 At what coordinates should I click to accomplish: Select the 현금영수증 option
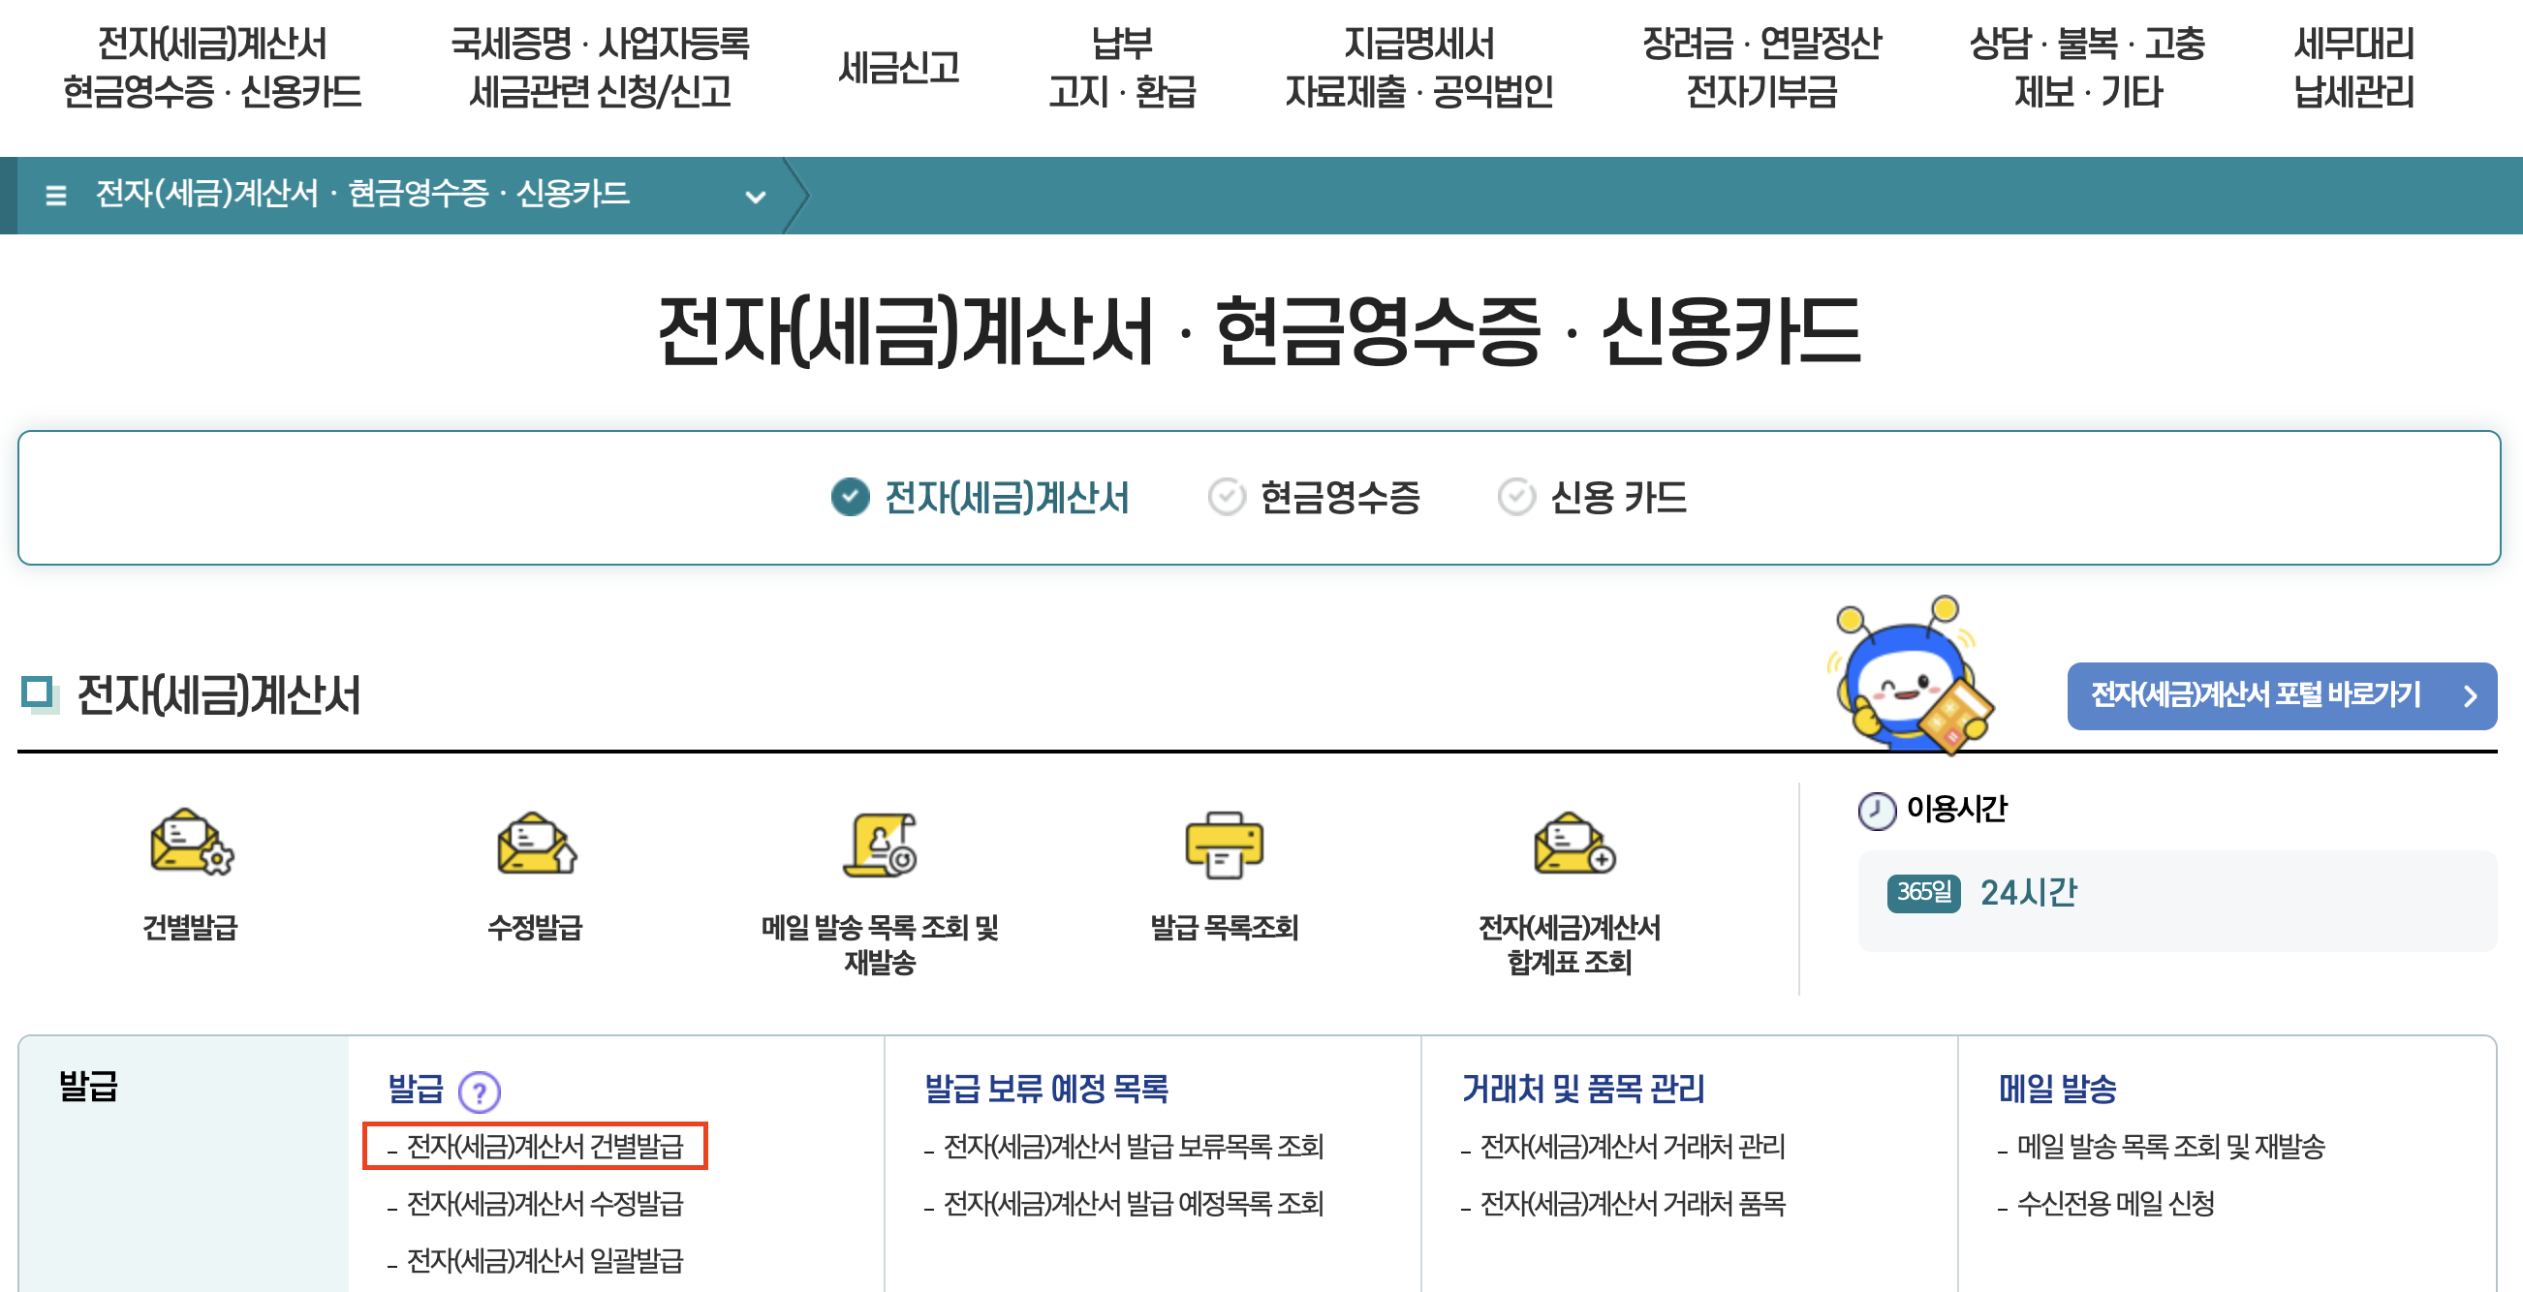click(1315, 497)
